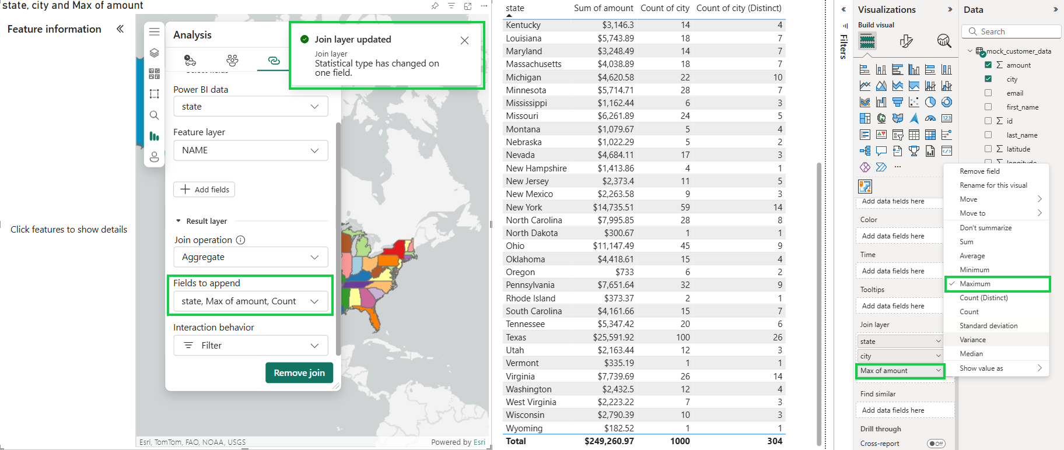Click the Search box in Data pane

click(x=1011, y=31)
